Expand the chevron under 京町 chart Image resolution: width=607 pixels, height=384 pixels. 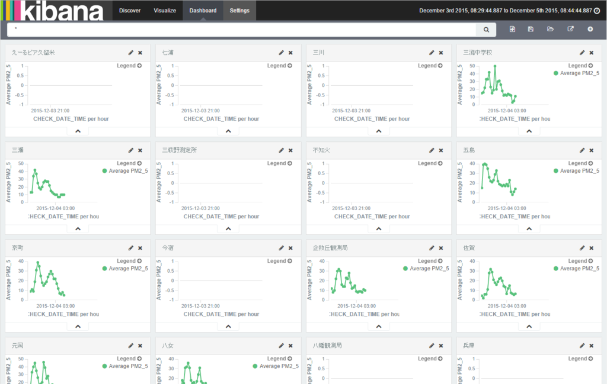[x=78, y=327]
